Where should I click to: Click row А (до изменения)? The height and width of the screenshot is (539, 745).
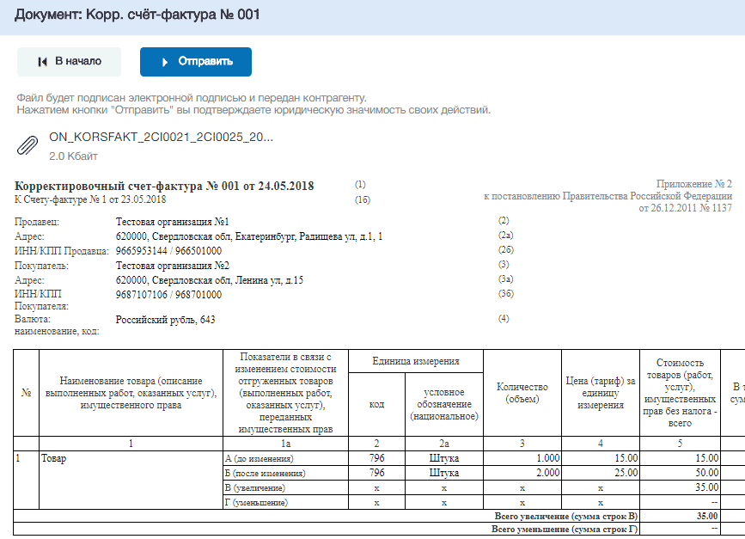pos(260,459)
